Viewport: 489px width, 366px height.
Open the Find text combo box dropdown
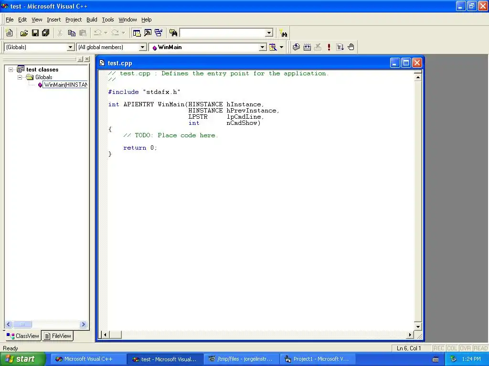(269, 33)
